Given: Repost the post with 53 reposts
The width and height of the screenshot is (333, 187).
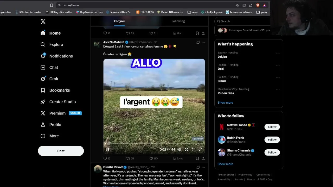Looking at the screenshot, I should coord(130,33).
